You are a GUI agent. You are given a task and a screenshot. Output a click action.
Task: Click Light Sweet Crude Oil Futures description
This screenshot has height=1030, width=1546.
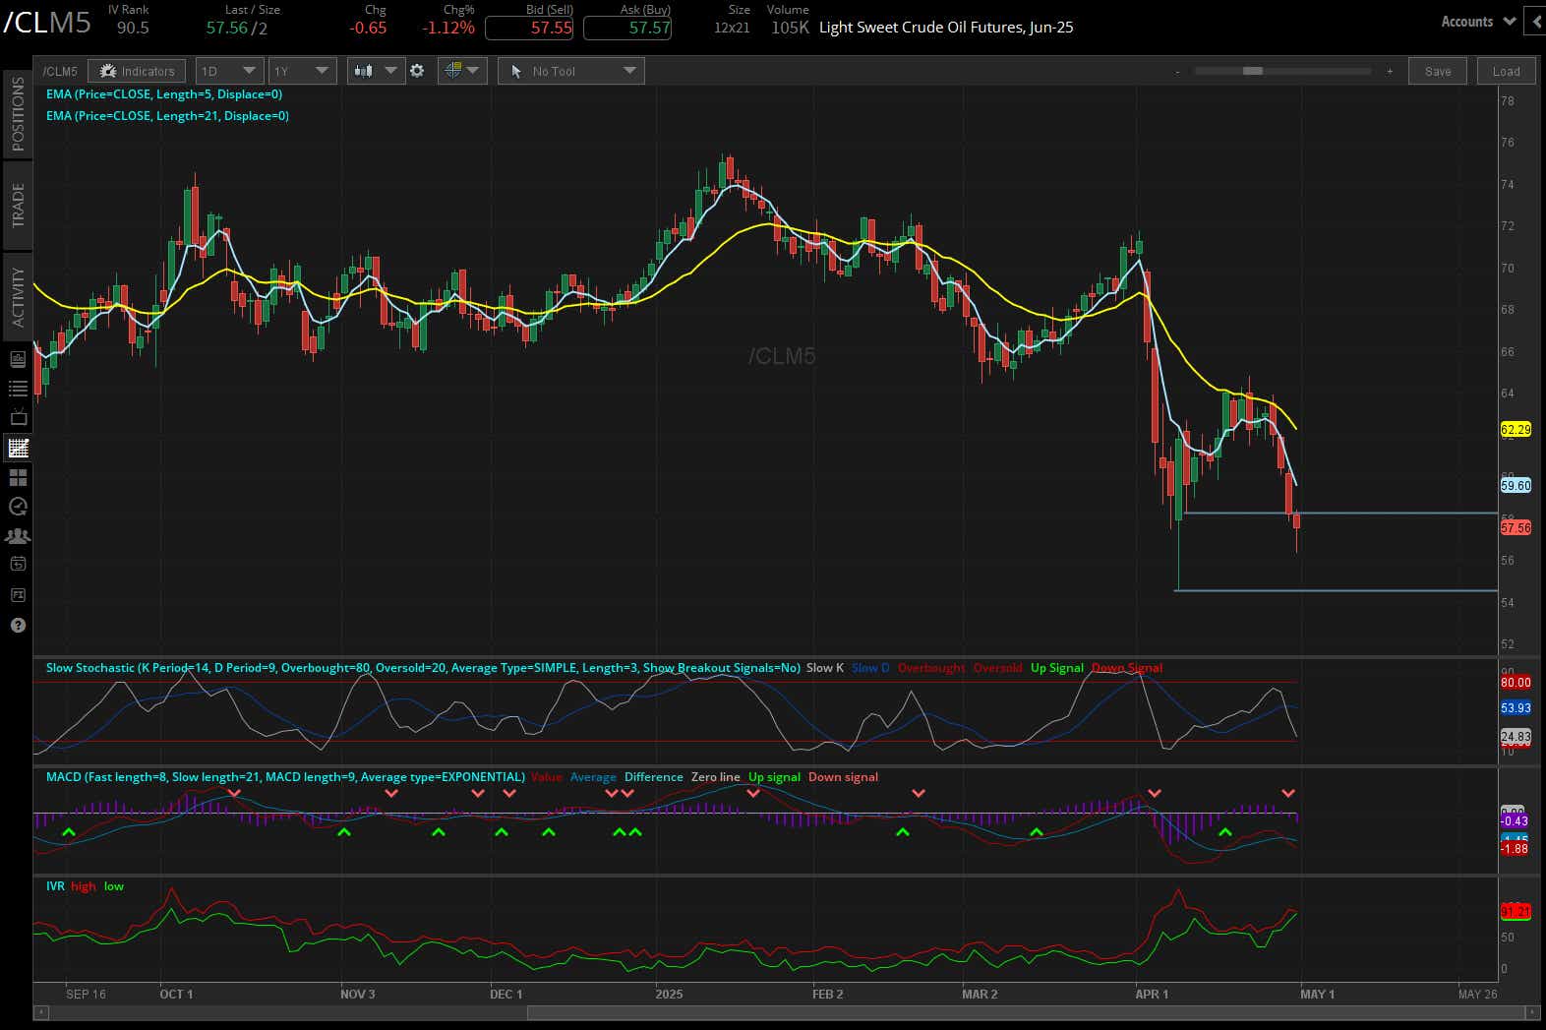point(946,28)
